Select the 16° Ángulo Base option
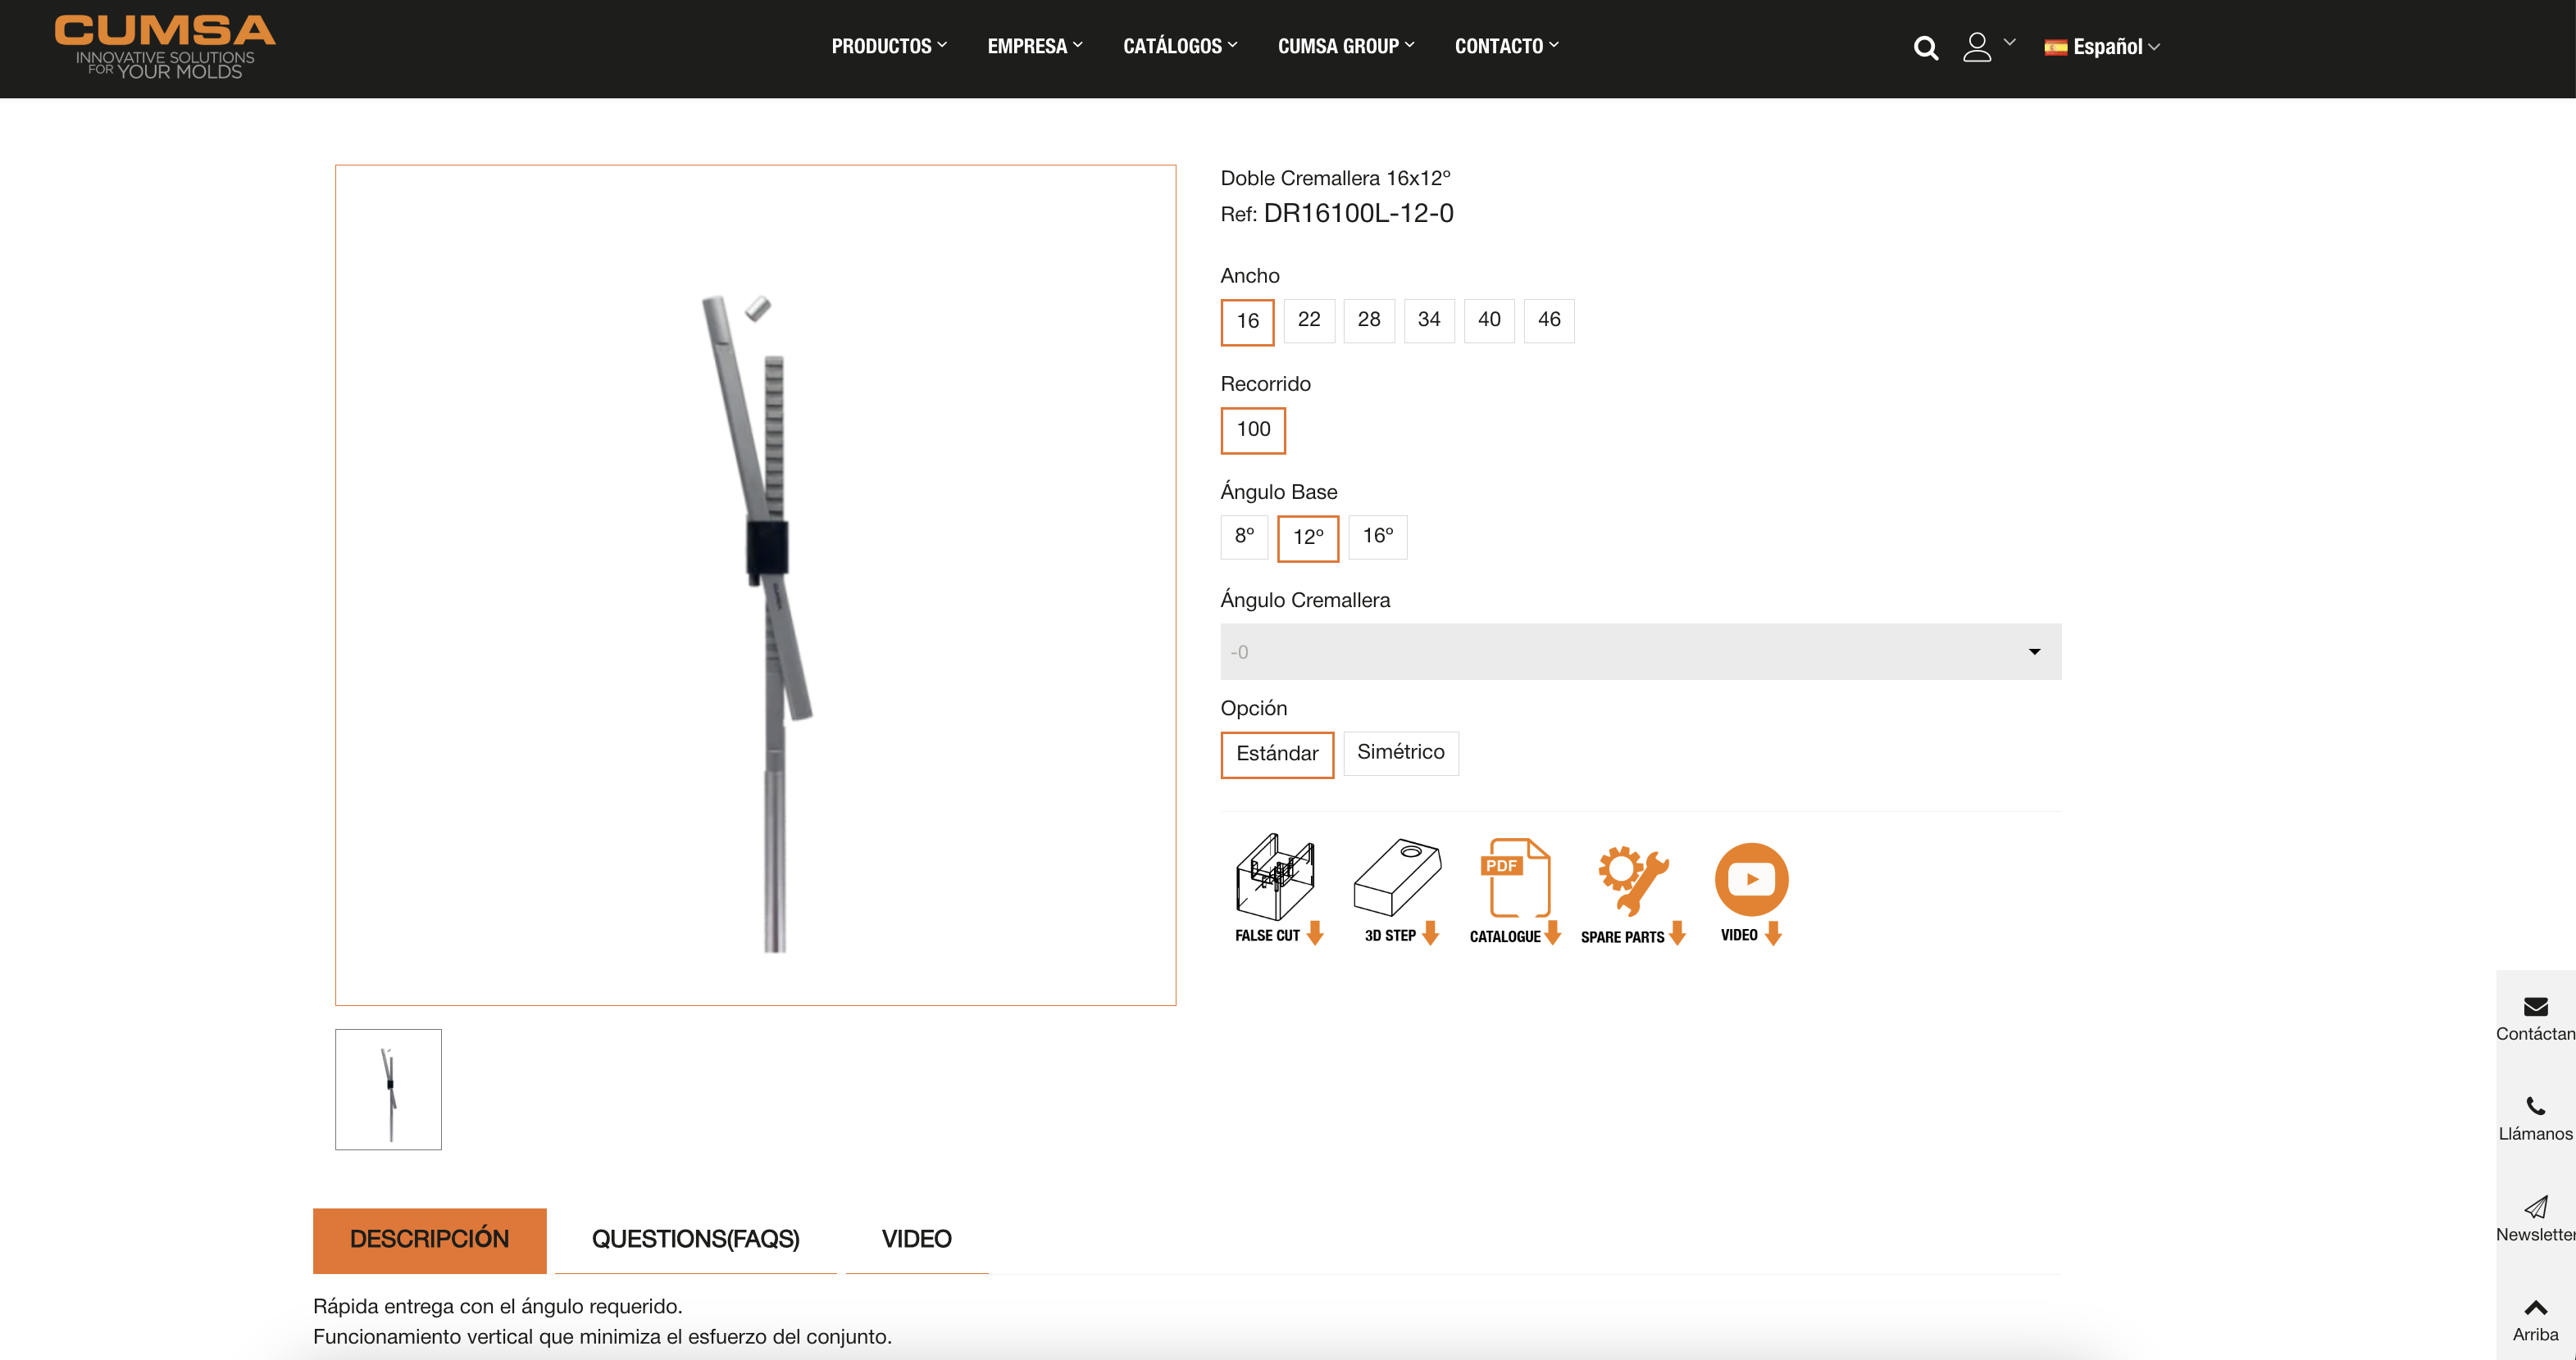 [x=1377, y=537]
